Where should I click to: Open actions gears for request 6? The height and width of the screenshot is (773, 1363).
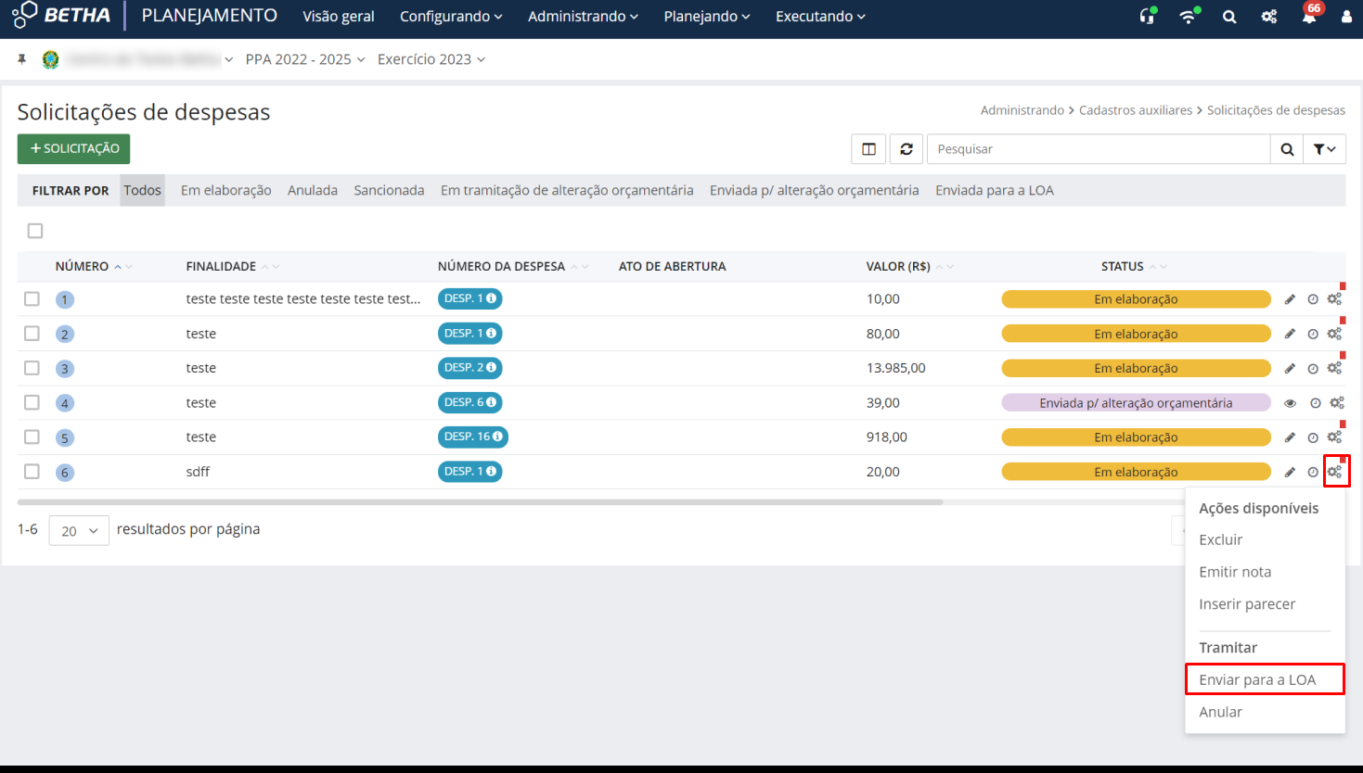1334,472
